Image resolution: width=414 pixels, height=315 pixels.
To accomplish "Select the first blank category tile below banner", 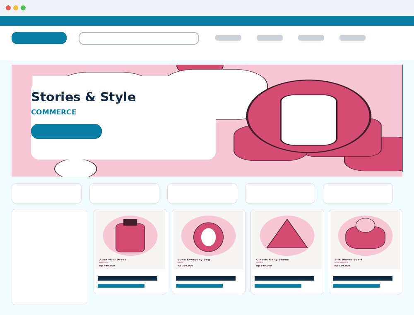I will click(x=46, y=193).
